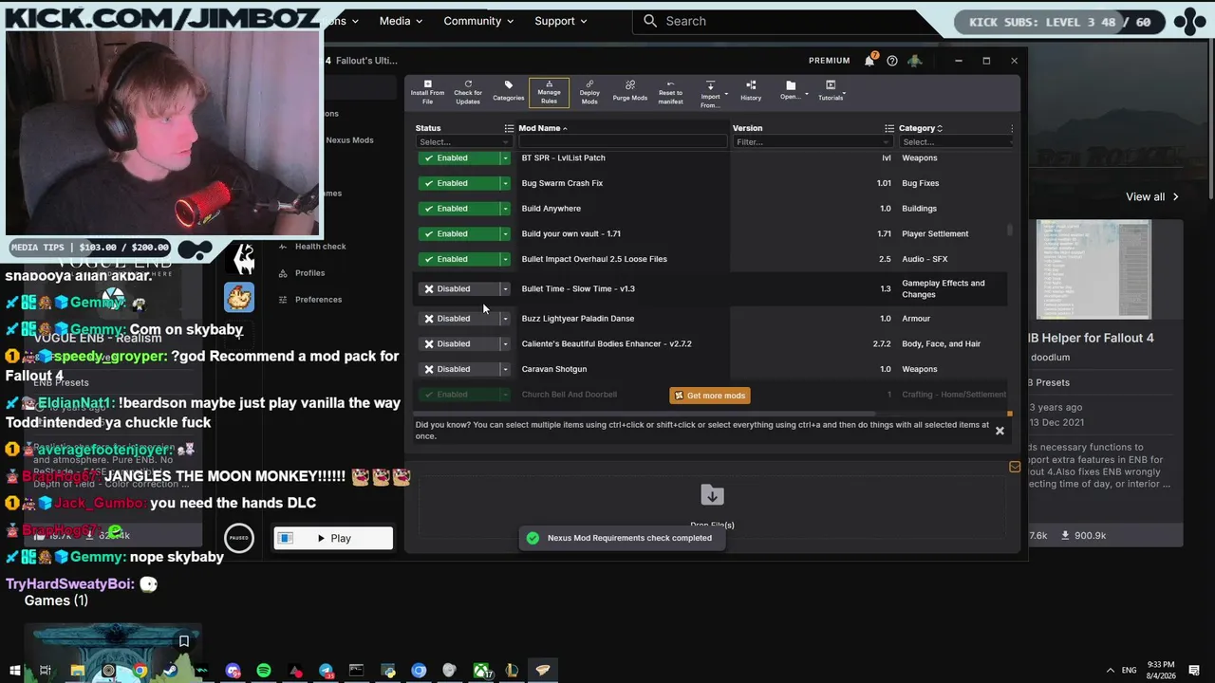
Task: Disable the Build Anywhere mod
Action: click(x=458, y=209)
